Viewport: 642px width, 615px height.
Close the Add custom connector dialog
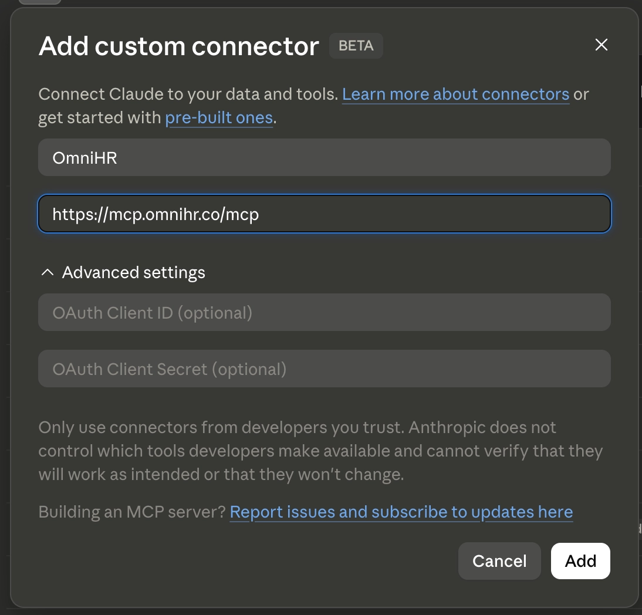point(601,45)
